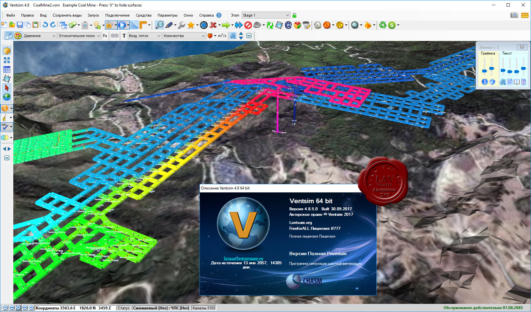Open the Возд. поток dropdown
The image size is (531, 312).
(145, 36)
